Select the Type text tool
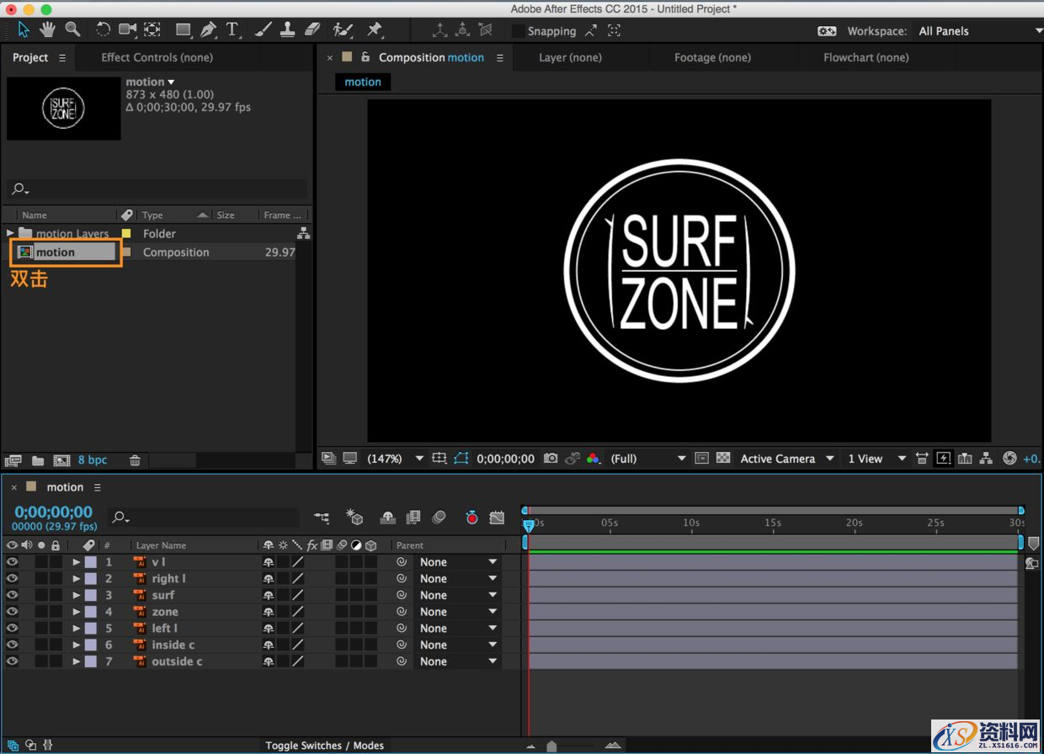 click(x=233, y=29)
